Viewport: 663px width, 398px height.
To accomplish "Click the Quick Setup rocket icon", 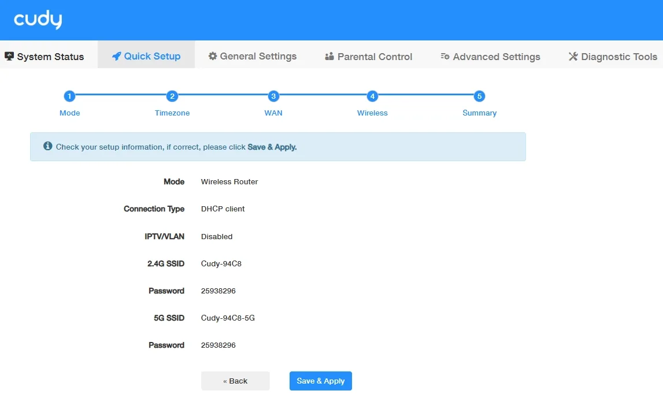I will [x=116, y=56].
